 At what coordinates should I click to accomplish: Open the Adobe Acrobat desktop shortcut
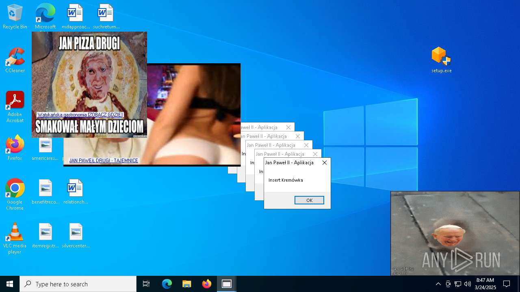click(15, 107)
